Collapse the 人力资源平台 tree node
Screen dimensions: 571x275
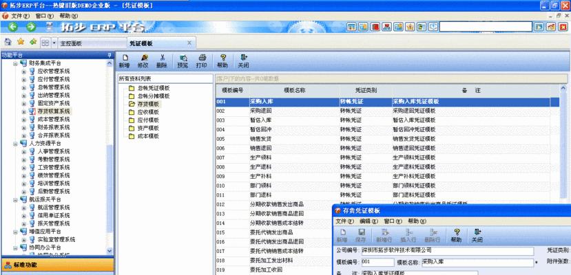click(16, 144)
